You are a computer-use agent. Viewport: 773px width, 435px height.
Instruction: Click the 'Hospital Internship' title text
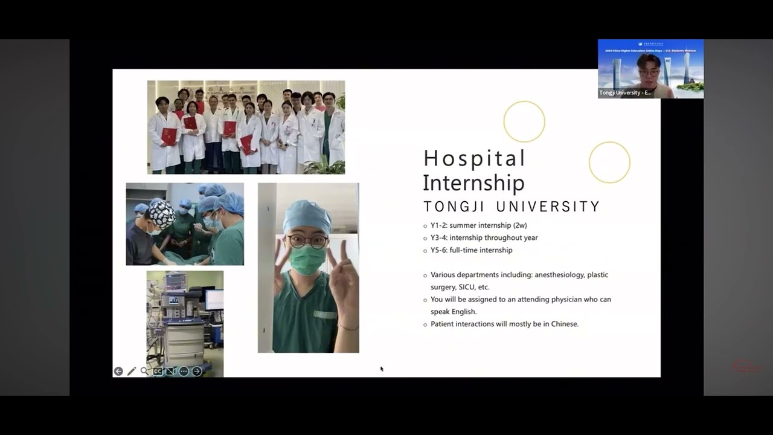474,170
